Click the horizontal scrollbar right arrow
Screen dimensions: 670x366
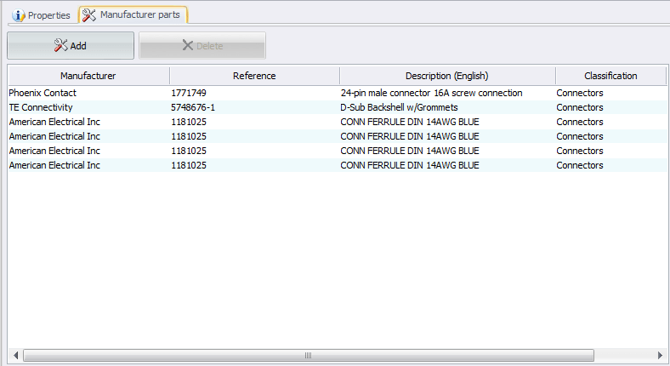point(660,355)
